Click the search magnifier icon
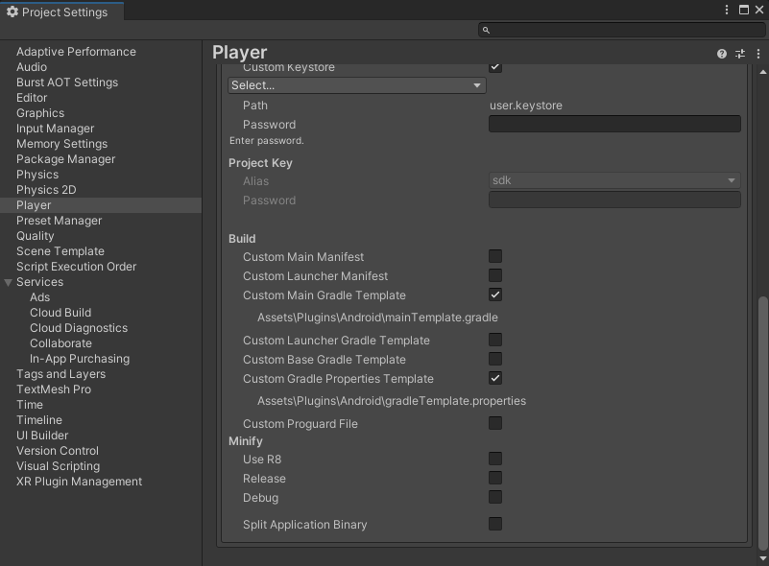 487,31
